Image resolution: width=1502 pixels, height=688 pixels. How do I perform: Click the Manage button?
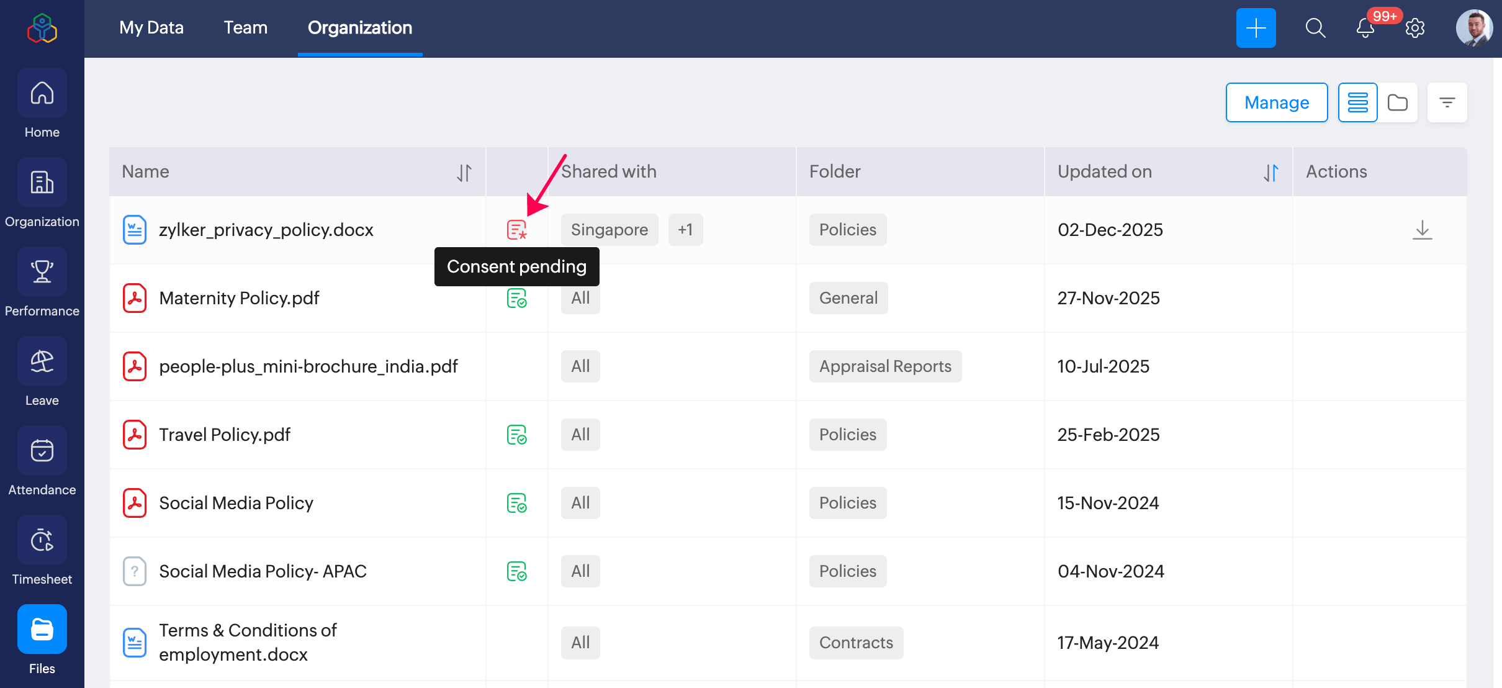(x=1277, y=102)
